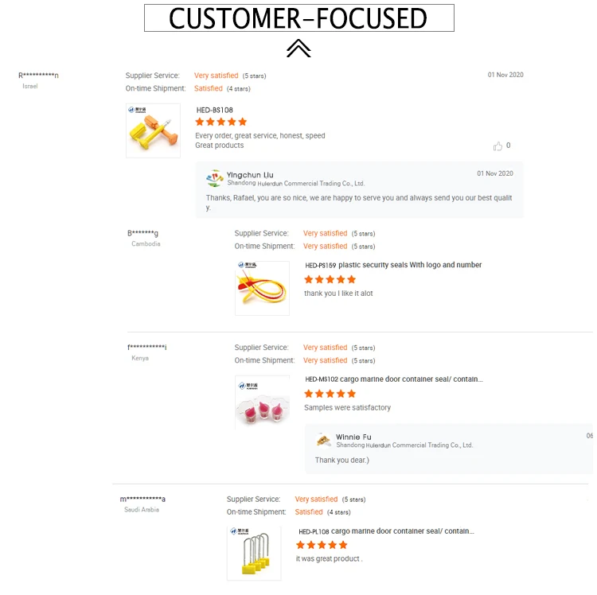Screen dimensions: 597x595
Task: Click Winnie Fu's avatar icon
Action: click(324, 440)
